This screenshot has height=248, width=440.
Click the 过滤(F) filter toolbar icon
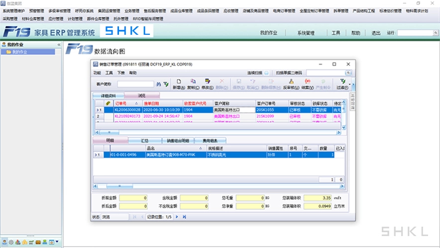click(342, 84)
